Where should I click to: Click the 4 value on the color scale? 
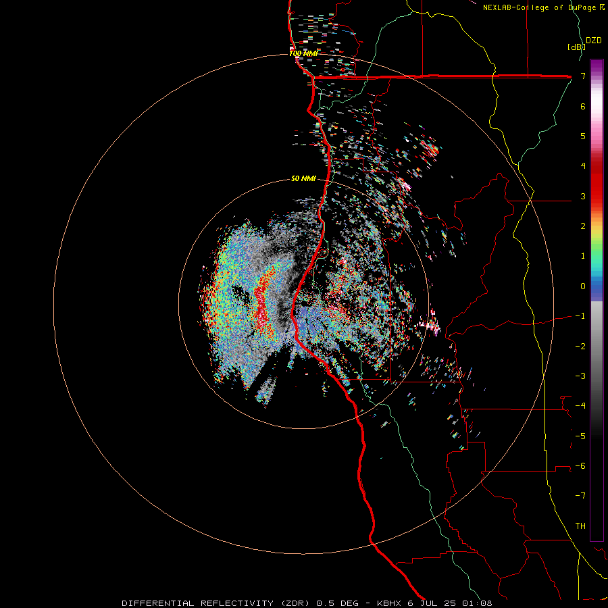click(x=583, y=166)
